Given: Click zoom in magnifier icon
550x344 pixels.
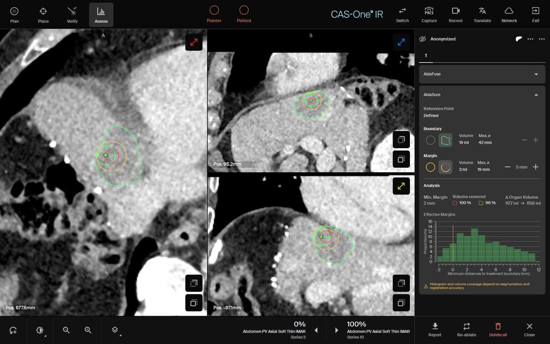Looking at the screenshot, I should click(88, 330).
